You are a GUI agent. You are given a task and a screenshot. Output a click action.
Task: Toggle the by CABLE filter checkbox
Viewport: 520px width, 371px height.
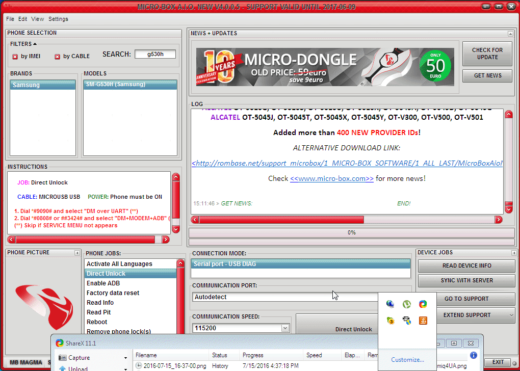tap(57, 57)
